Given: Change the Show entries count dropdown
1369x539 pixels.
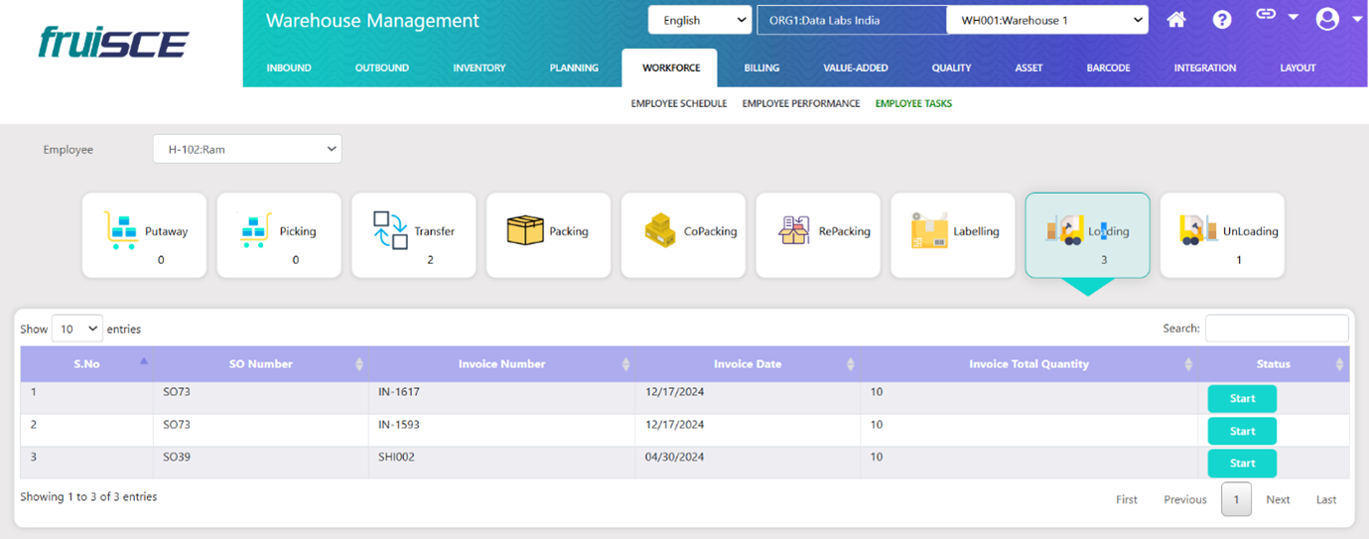Looking at the screenshot, I should coord(77,329).
